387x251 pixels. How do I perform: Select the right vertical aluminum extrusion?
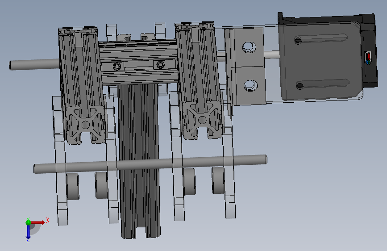coord(199,80)
